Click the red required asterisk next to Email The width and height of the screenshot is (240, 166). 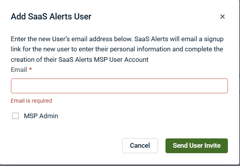pos(30,70)
